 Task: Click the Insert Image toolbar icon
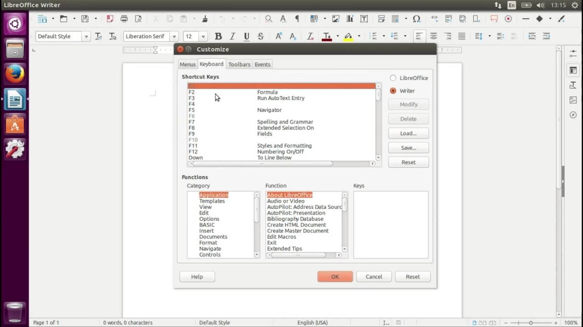pos(336,19)
